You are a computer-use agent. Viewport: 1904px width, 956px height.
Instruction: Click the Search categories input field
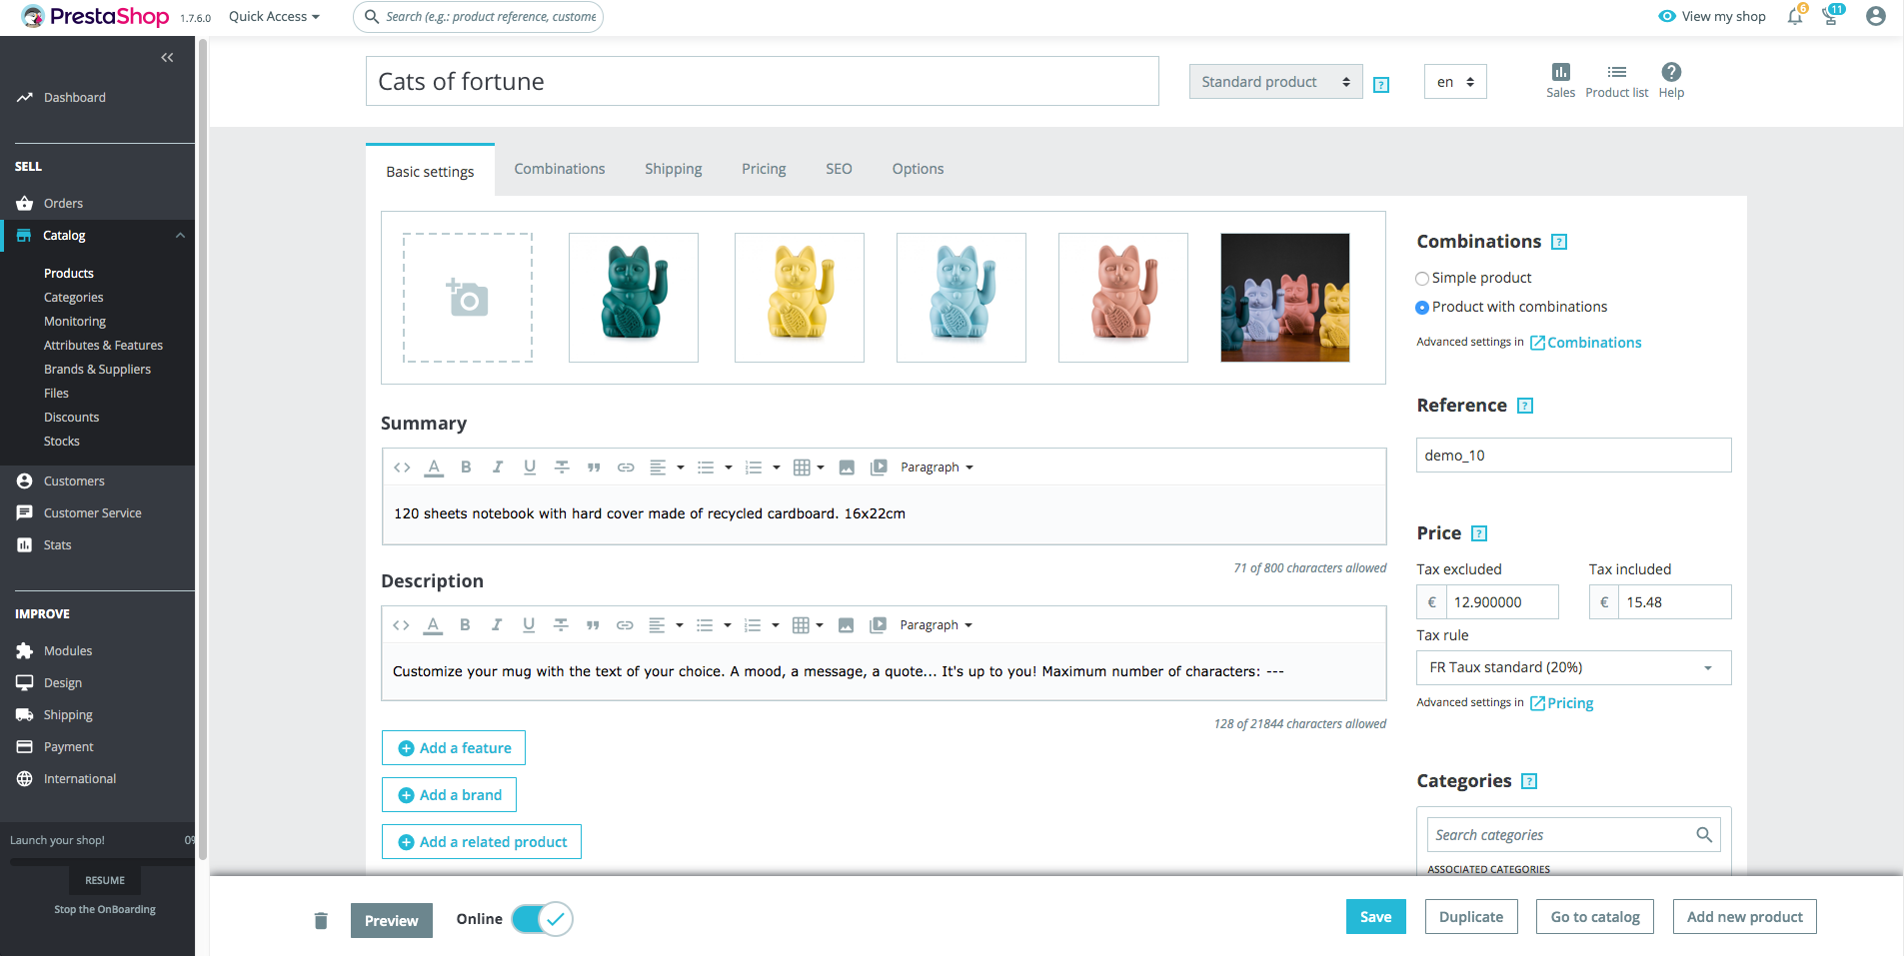click(x=1573, y=835)
